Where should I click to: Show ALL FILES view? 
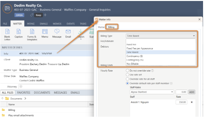[x=7, y=93]
